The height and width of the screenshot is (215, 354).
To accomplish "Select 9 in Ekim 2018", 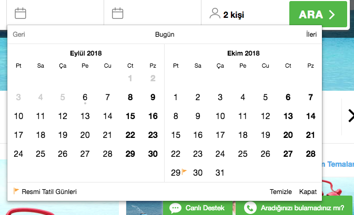I will pyautogui.click(x=198, y=116).
